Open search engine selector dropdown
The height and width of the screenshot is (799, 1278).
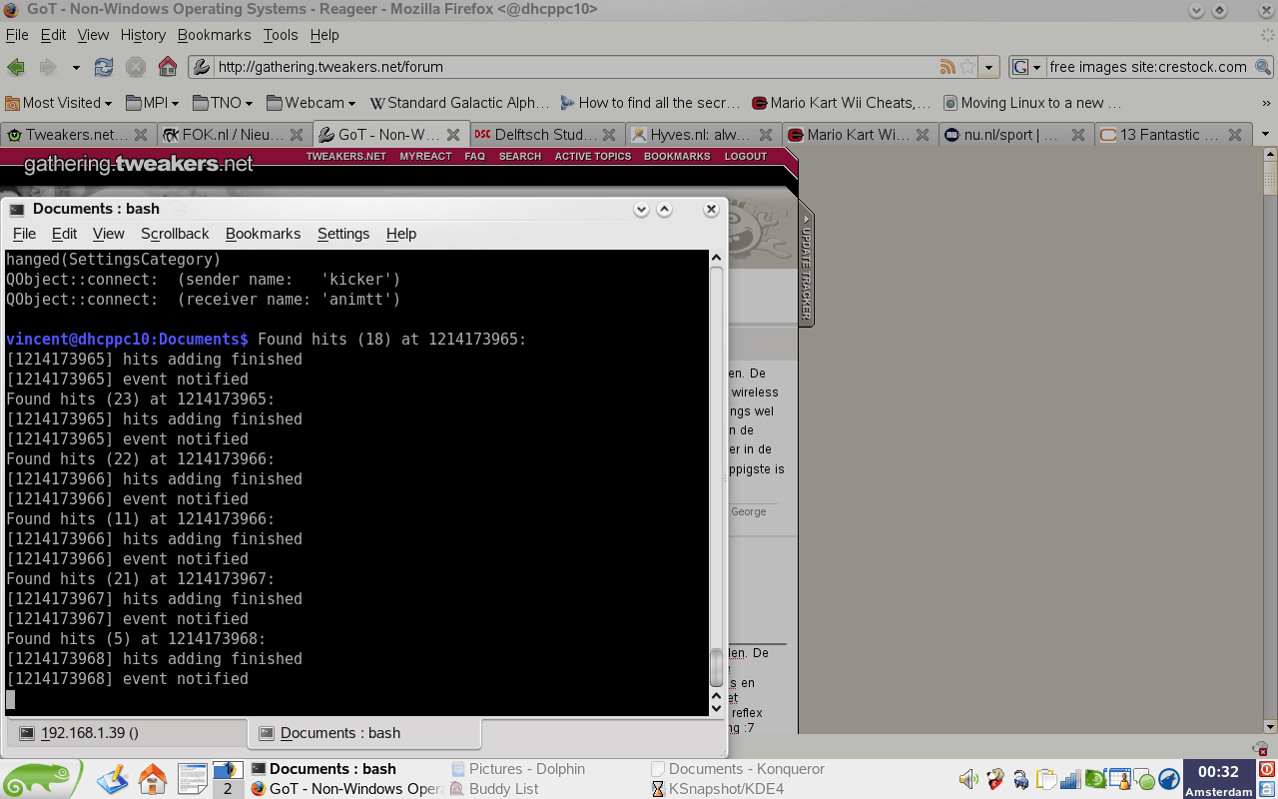[x=1027, y=67]
